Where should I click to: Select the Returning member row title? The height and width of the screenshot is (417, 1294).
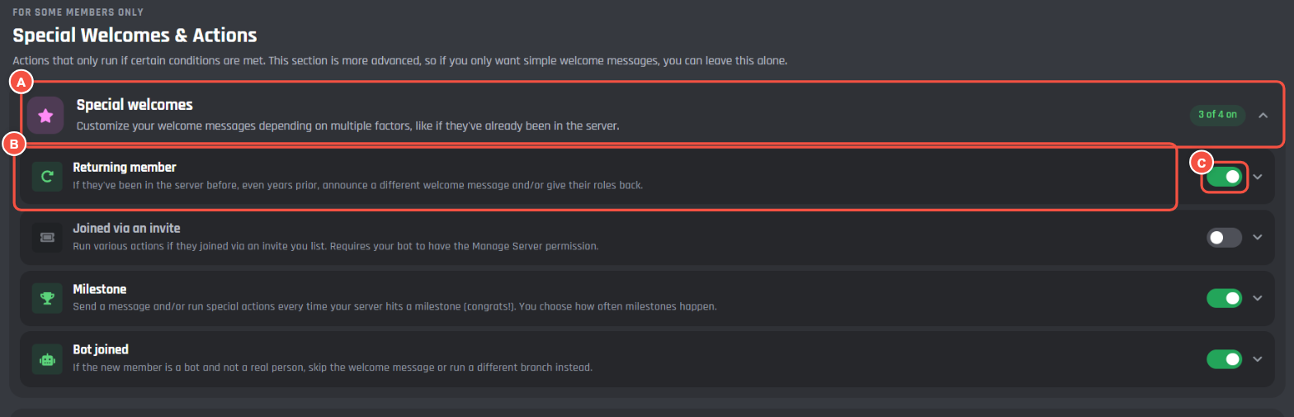(x=124, y=168)
